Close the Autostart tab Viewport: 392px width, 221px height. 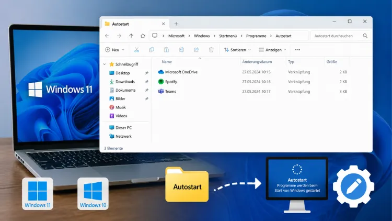tap(163, 24)
